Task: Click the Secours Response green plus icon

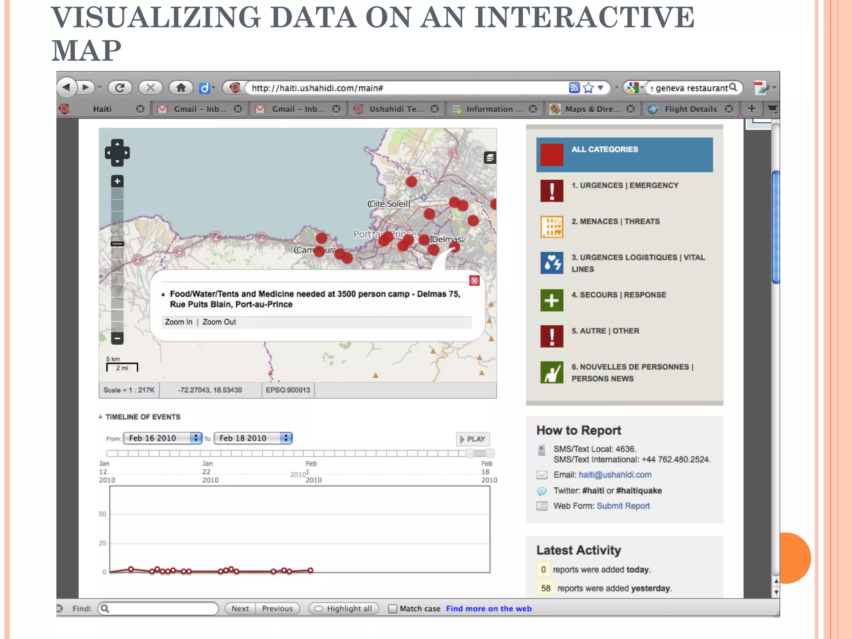Action: (552, 300)
